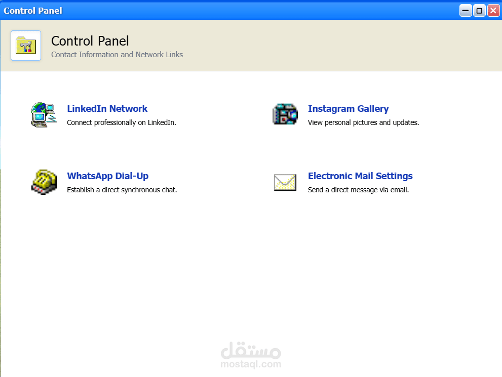Click the Control Panel folder icon in header
This screenshot has height=377, width=502.
tap(26, 46)
